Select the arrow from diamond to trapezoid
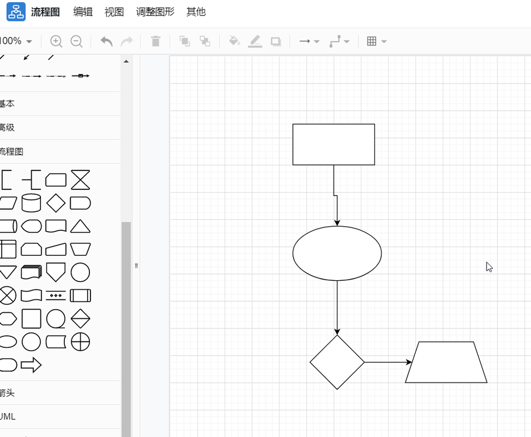 (388, 362)
